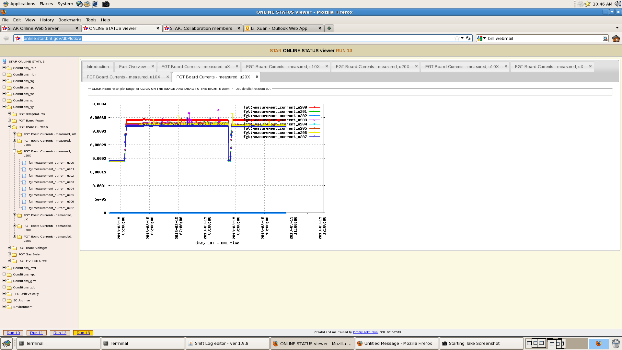The height and width of the screenshot is (350, 622).
Task: Select the Environment tree folder
Action: coord(22,307)
